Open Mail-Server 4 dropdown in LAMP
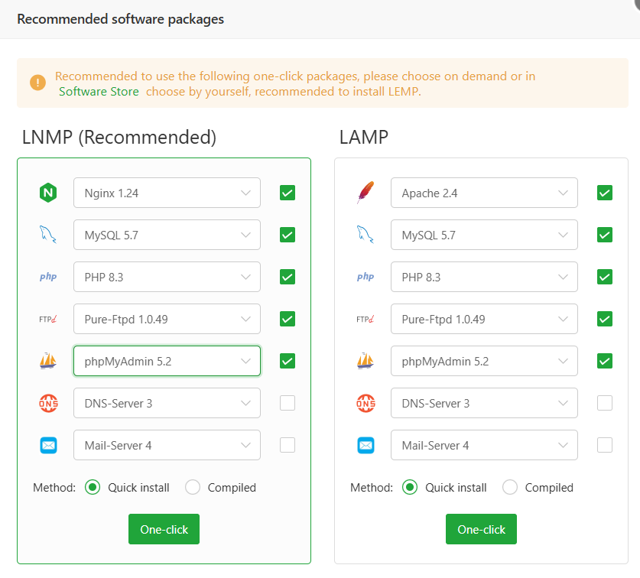Screen dimensions: 640x578 click(484, 445)
